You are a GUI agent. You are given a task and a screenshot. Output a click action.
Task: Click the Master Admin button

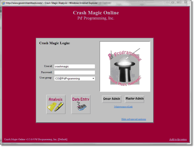[x=134, y=99]
